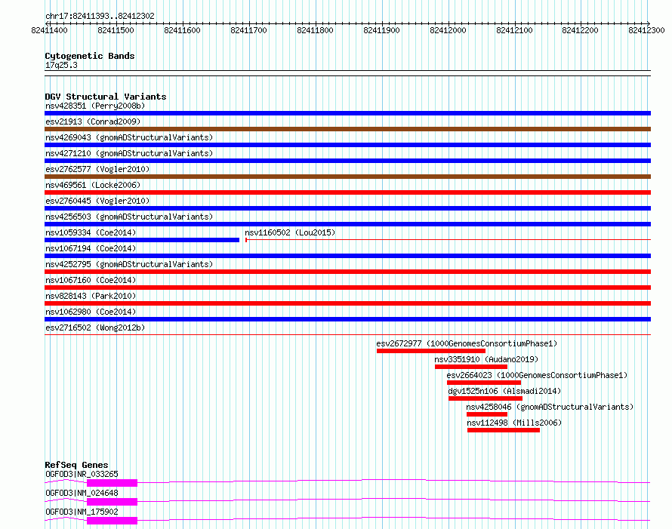Click the red nsv112498 variant bar
This screenshot has width=672, height=529.
point(504,430)
